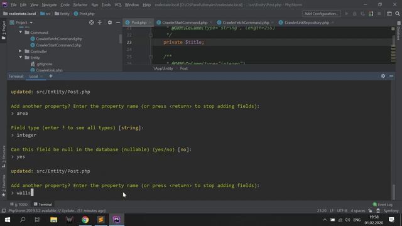Click the Run icon in toolbar

(x=346, y=14)
